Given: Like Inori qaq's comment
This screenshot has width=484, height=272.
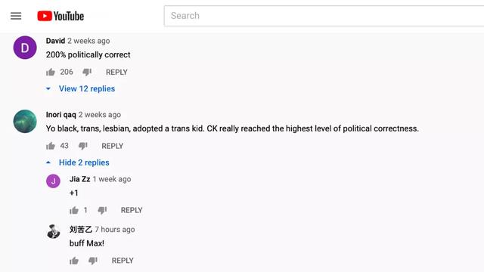Looking at the screenshot, I should point(51,146).
